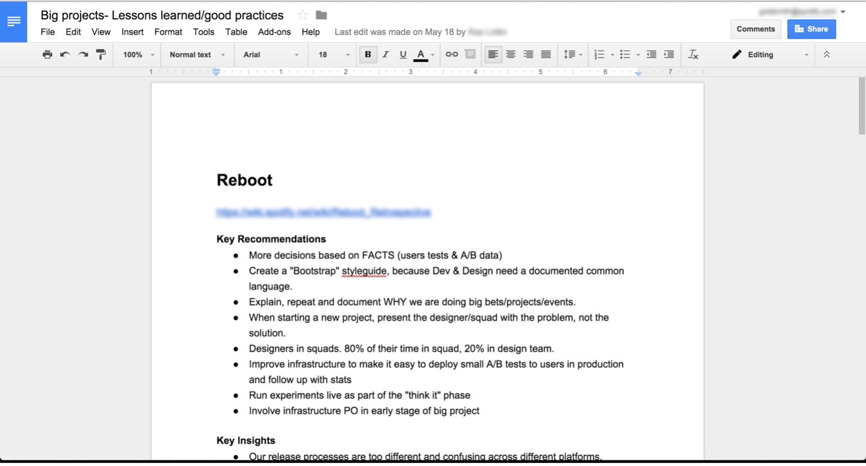Open the zoom 100% dropdown
Screen dimensions: 866x466
pos(139,54)
